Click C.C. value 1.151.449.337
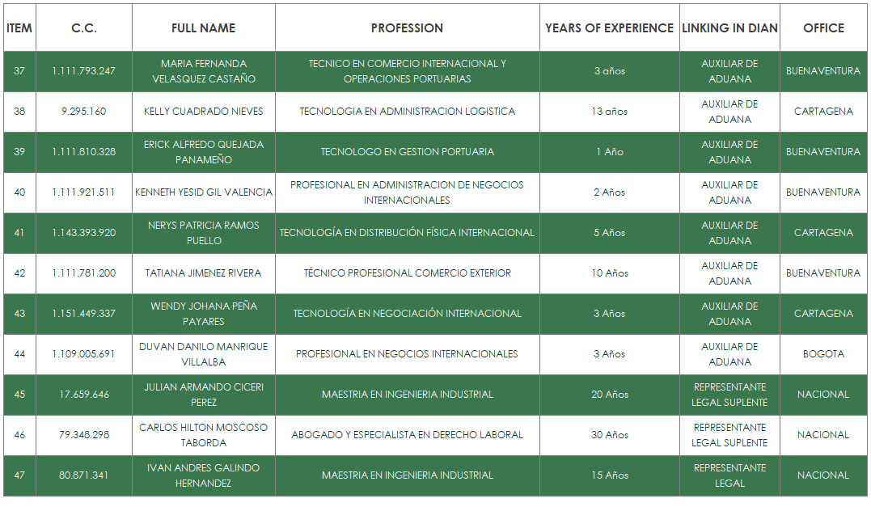This screenshot has height=507, width=871. coord(84,314)
